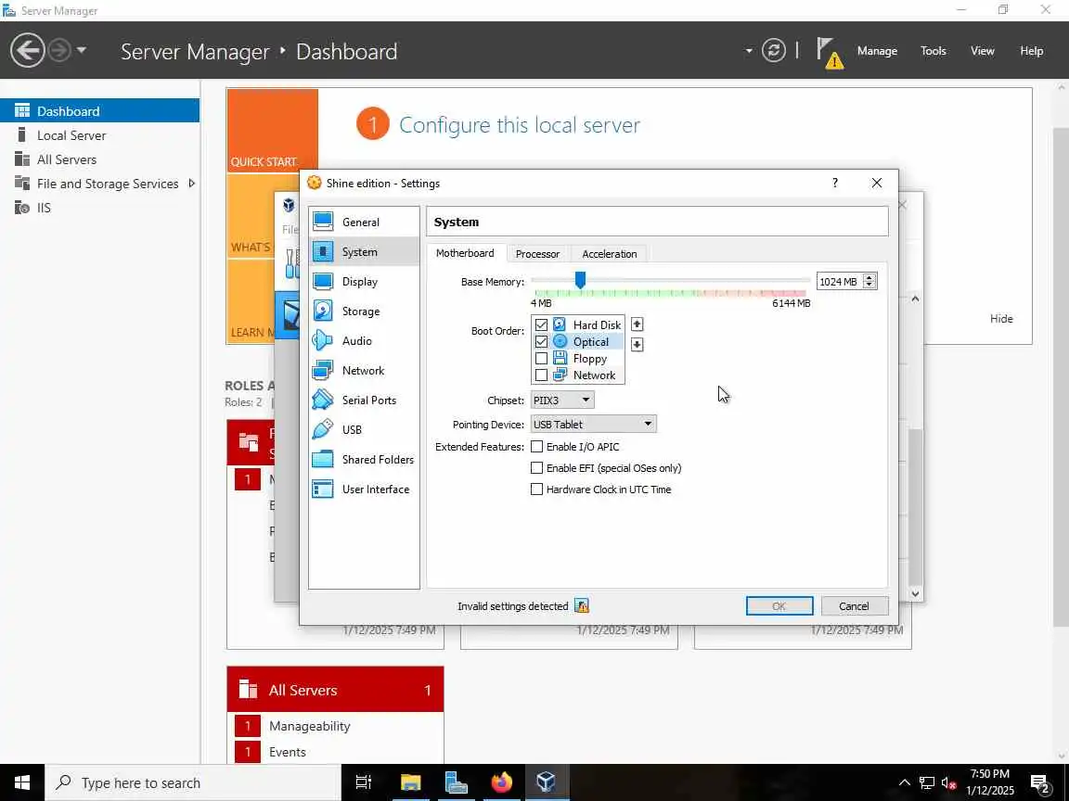Click Hide link in Server Manager welcome tile
Image resolution: width=1069 pixels, height=801 pixels.
tap(1001, 319)
